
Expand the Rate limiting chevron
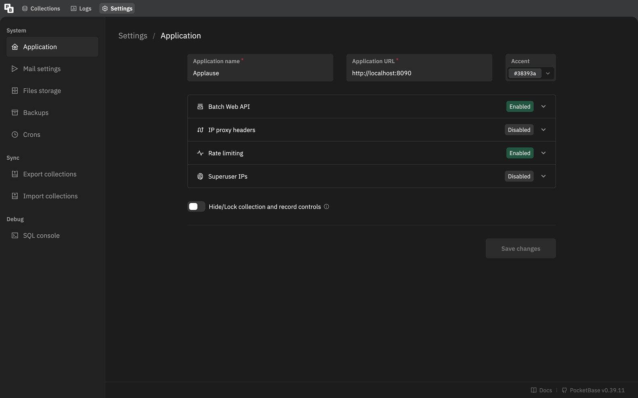pos(544,153)
